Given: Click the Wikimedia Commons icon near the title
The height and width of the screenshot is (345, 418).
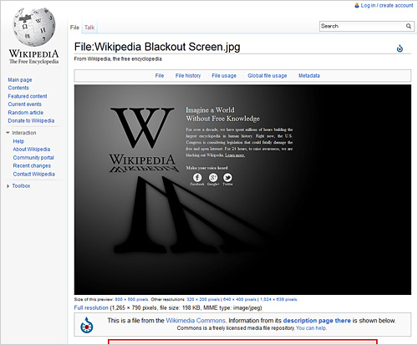Looking at the screenshot, I should point(400,48).
